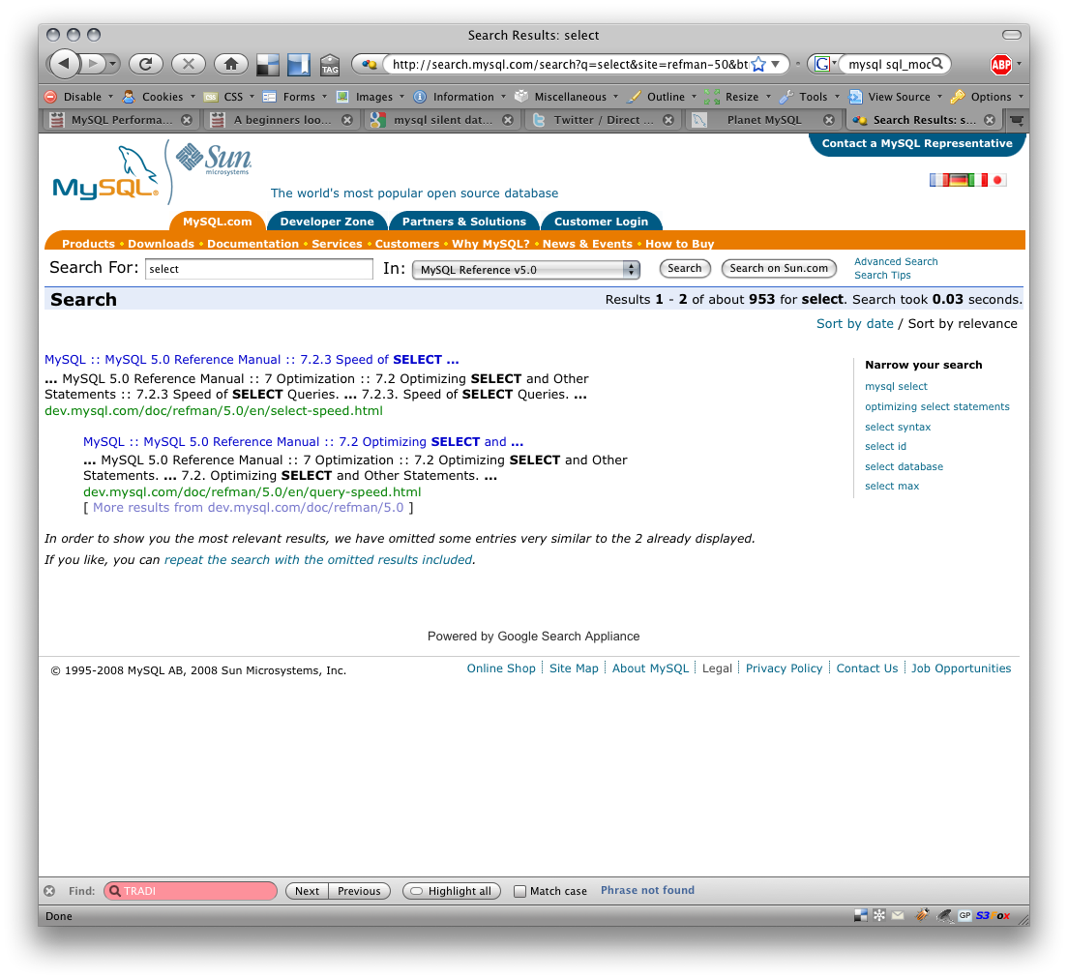Open the Cookies developer toolbar menu

(x=159, y=97)
